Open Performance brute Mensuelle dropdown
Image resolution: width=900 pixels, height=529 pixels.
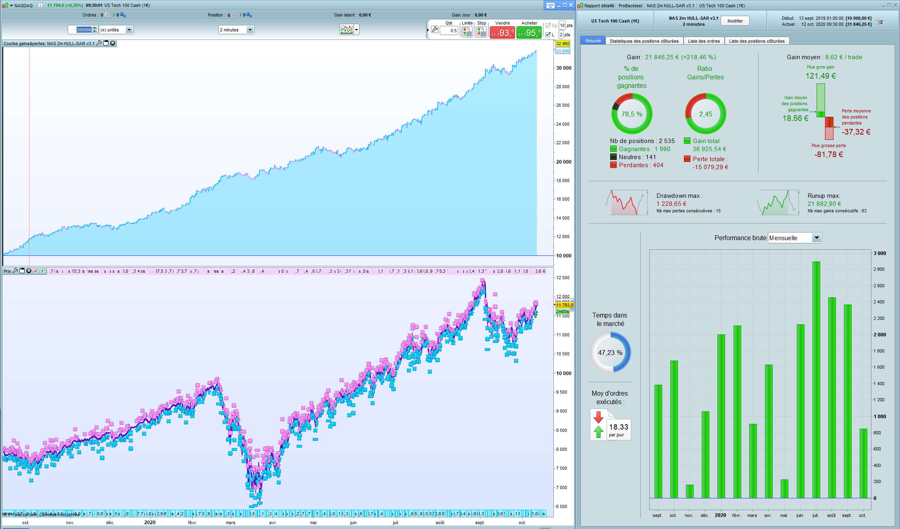coord(817,238)
